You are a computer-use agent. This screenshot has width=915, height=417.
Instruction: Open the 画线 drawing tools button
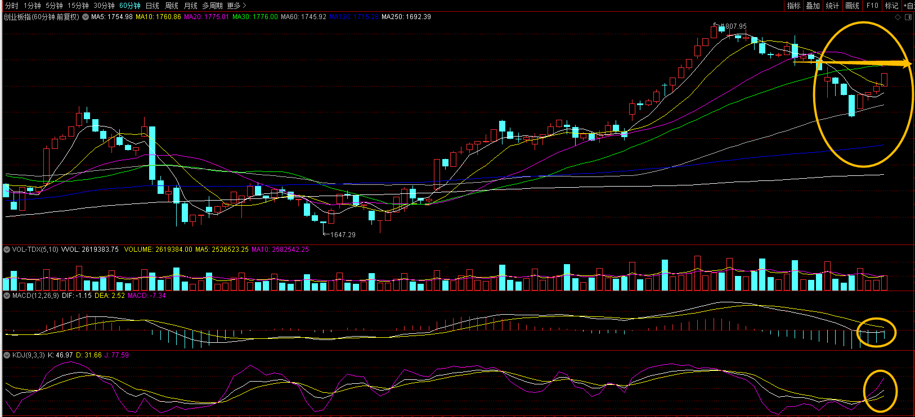(x=853, y=6)
